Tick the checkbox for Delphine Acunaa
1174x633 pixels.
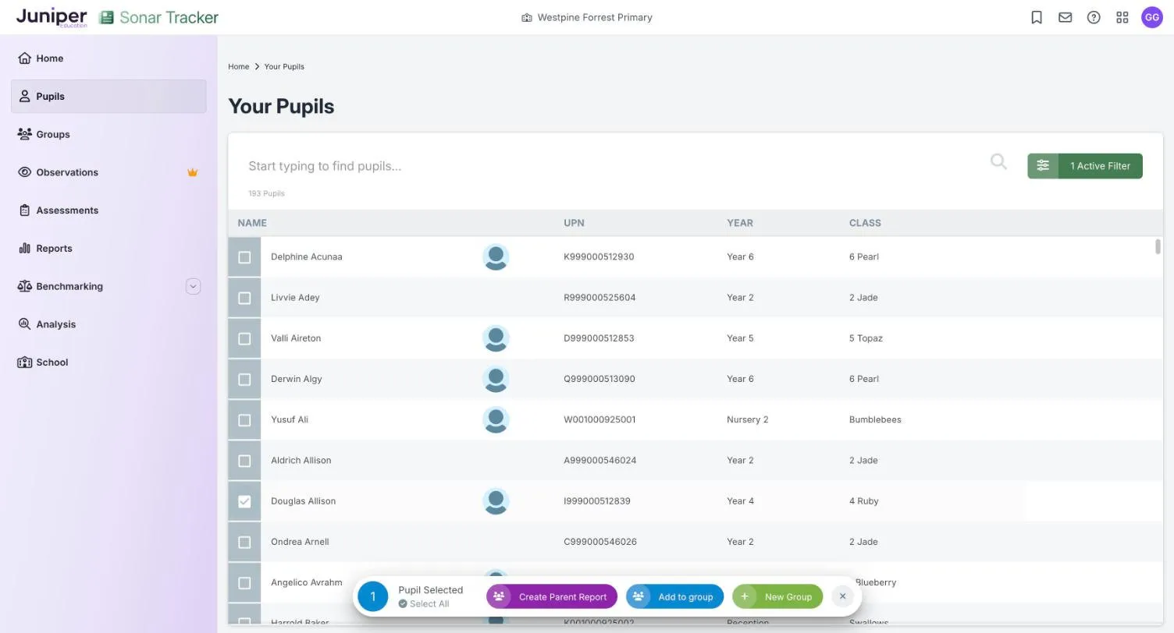coord(244,257)
